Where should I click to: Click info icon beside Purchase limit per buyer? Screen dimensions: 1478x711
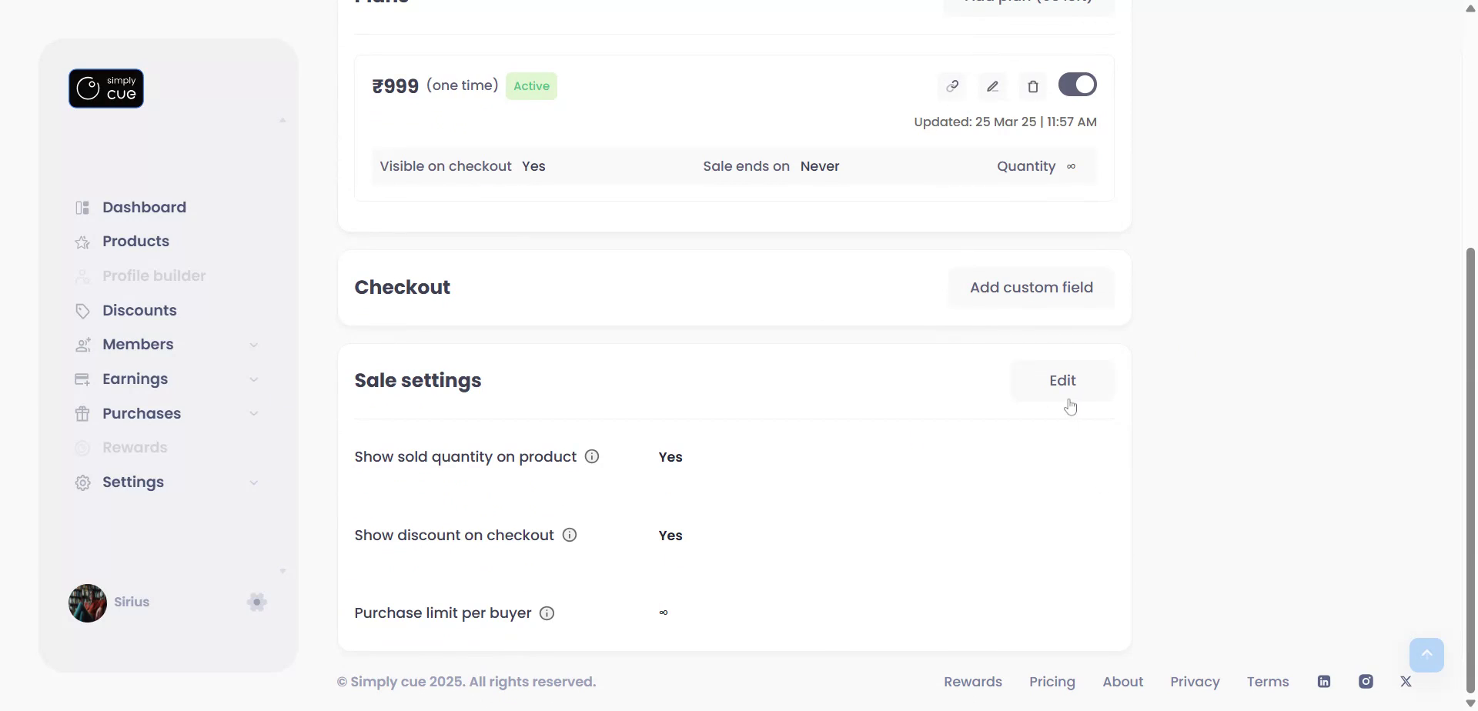tap(547, 613)
